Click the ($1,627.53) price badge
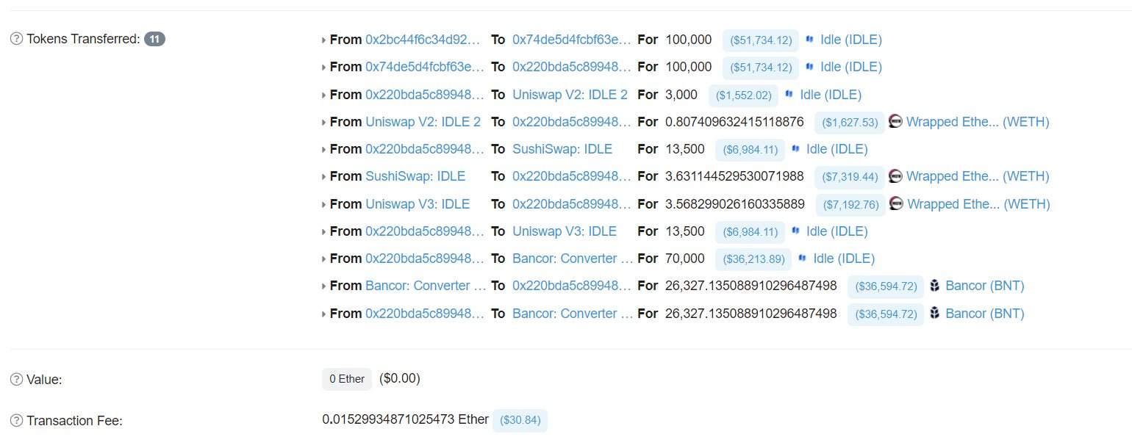 pyautogui.click(x=849, y=123)
